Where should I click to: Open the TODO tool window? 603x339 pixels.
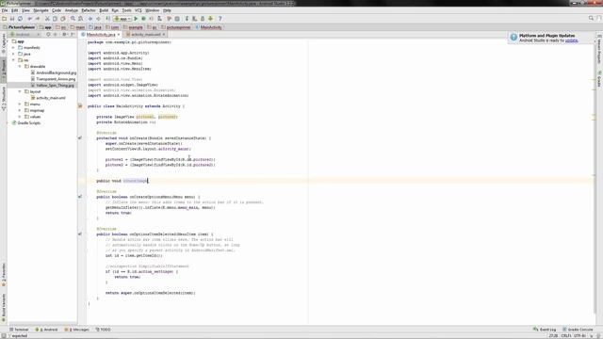pos(103,330)
